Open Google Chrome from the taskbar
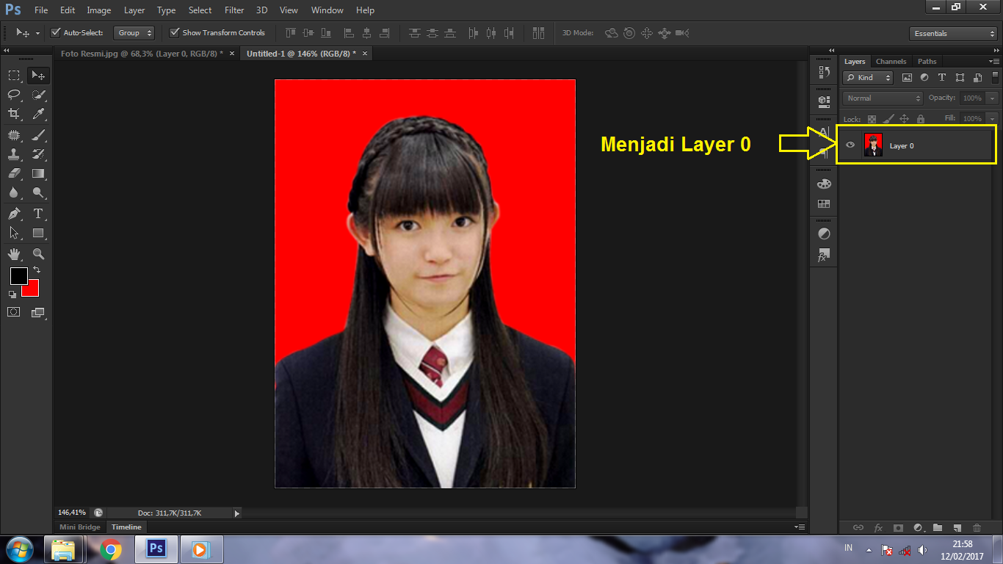This screenshot has width=1003, height=564. pyautogui.click(x=111, y=549)
